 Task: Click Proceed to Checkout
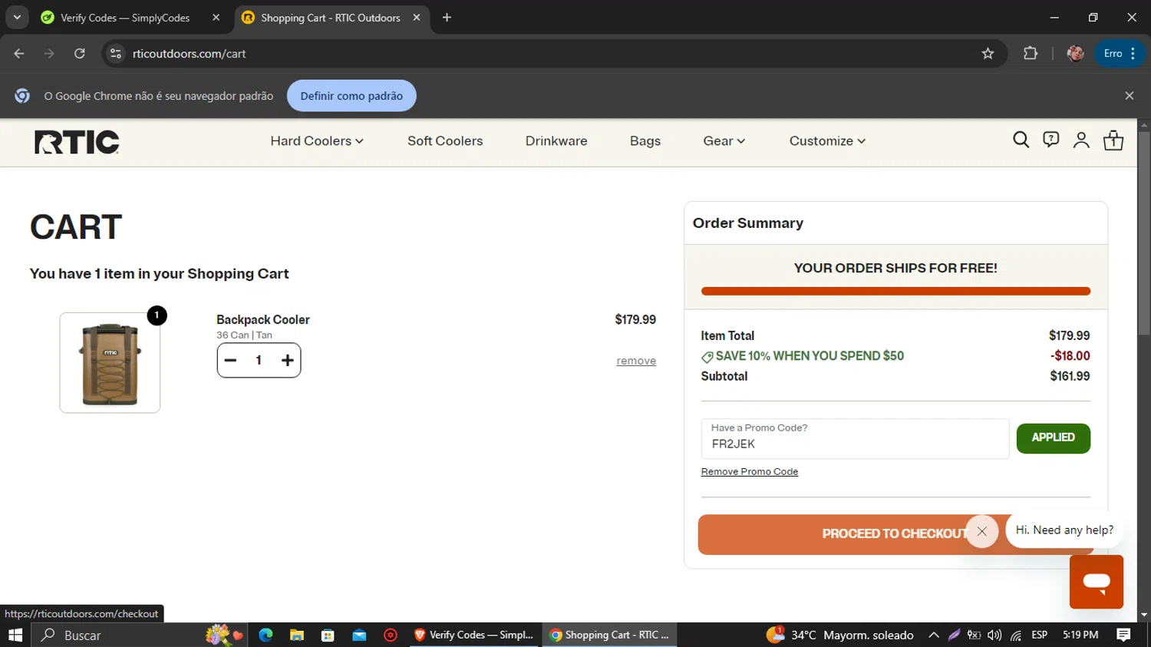tap(895, 534)
